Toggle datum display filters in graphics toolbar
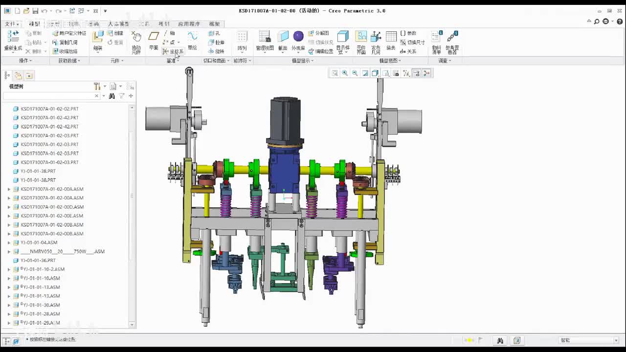 click(x=406, y=73)
